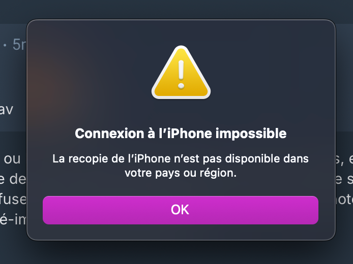Click the "votre pays ou région." text line
Image resolution: width=353 pixels, height=264 pixels.
tap(181, 173)
